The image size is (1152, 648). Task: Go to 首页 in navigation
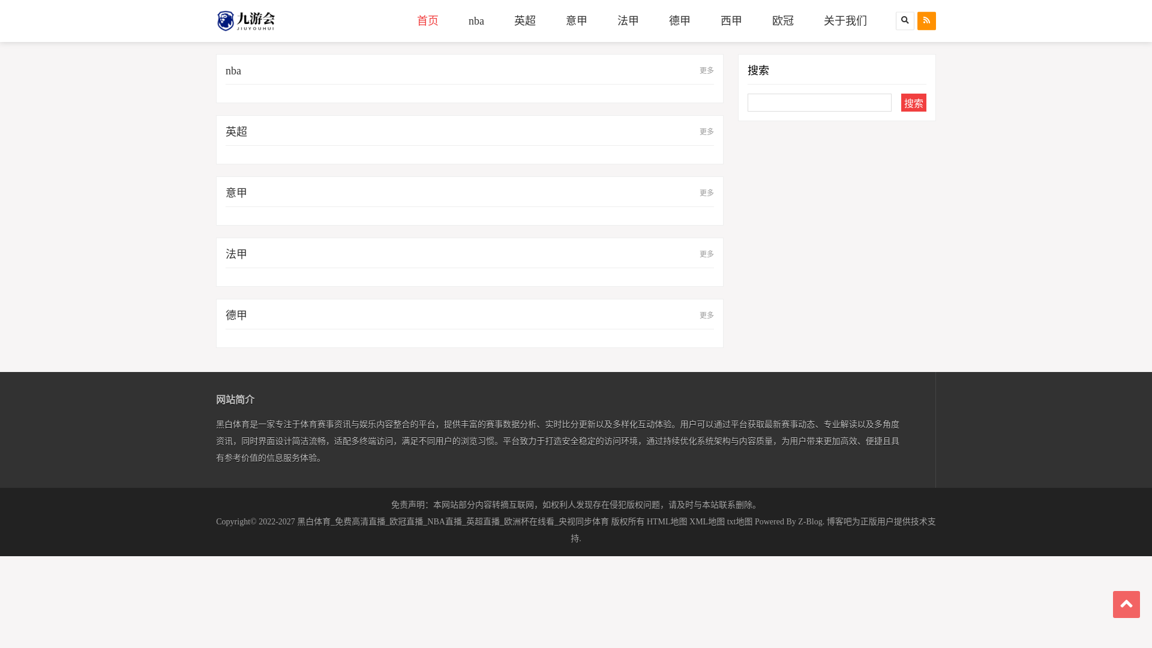pyautogui.click(x=428, y=21)
